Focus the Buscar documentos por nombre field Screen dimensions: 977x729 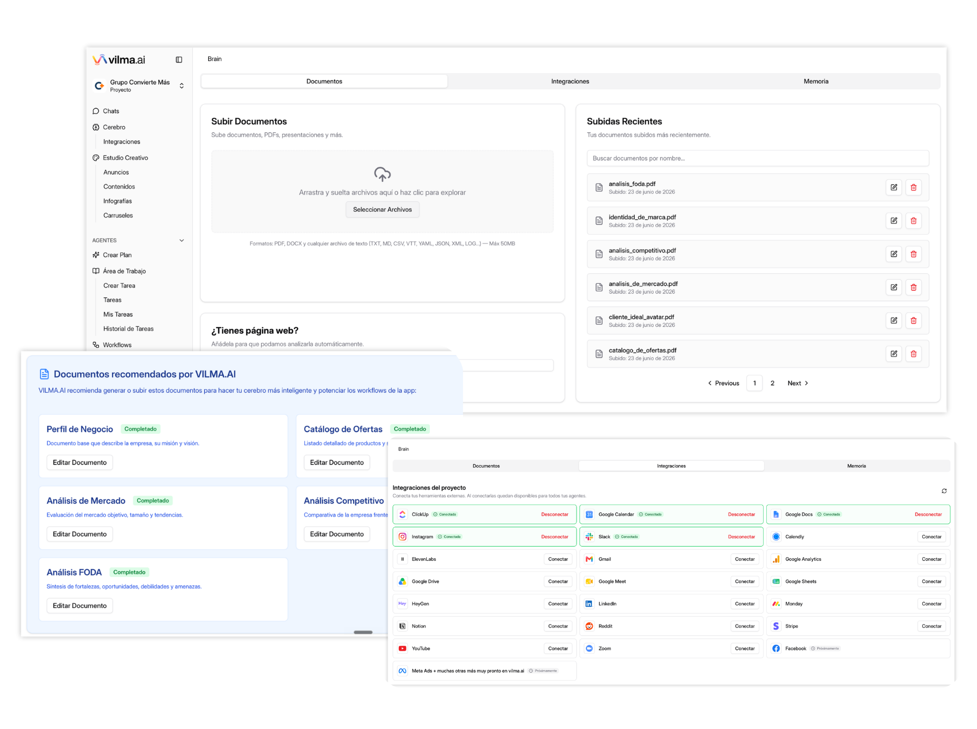[758, 158]
